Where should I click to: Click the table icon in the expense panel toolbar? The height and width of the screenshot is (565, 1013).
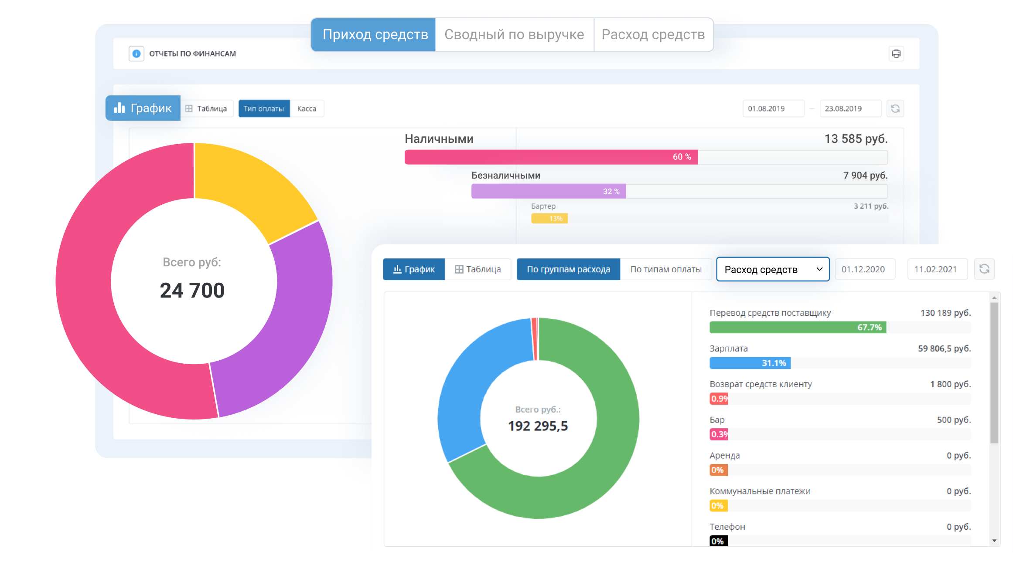(x=458, y=269)
